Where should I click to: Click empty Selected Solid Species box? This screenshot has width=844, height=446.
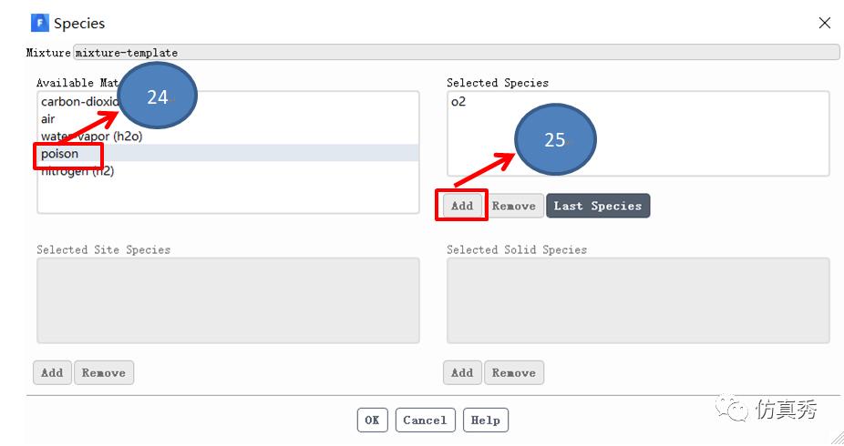click(638, 300)
